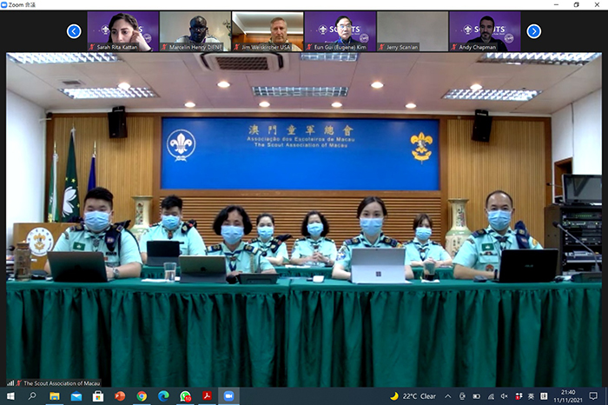Click the red tray icon beside the 英 indicator
Screen dimensions: 608x405
[x=519, y=396]
